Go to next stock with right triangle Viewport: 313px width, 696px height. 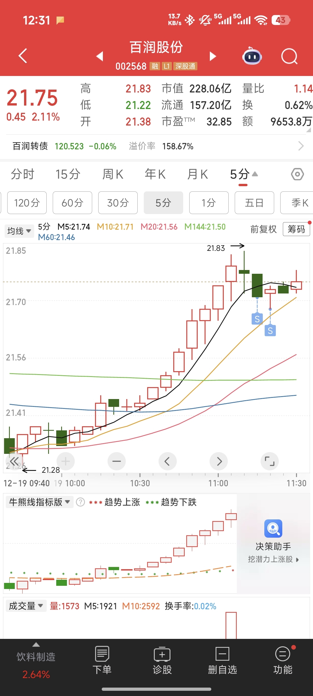[213, 56]
